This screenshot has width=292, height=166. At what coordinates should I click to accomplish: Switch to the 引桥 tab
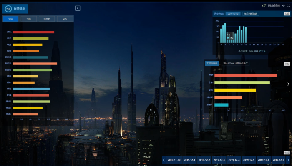(x=28, y=19)
